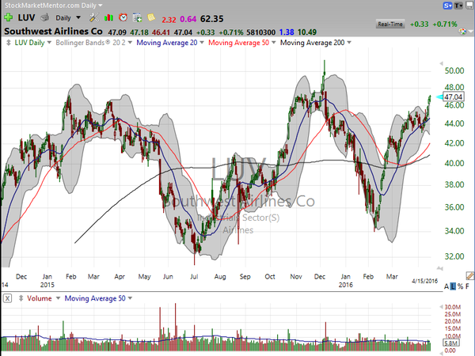Click the small arrow at top of price scale
Viewport: 475px width, 356px height.
(x=441, y=63)
